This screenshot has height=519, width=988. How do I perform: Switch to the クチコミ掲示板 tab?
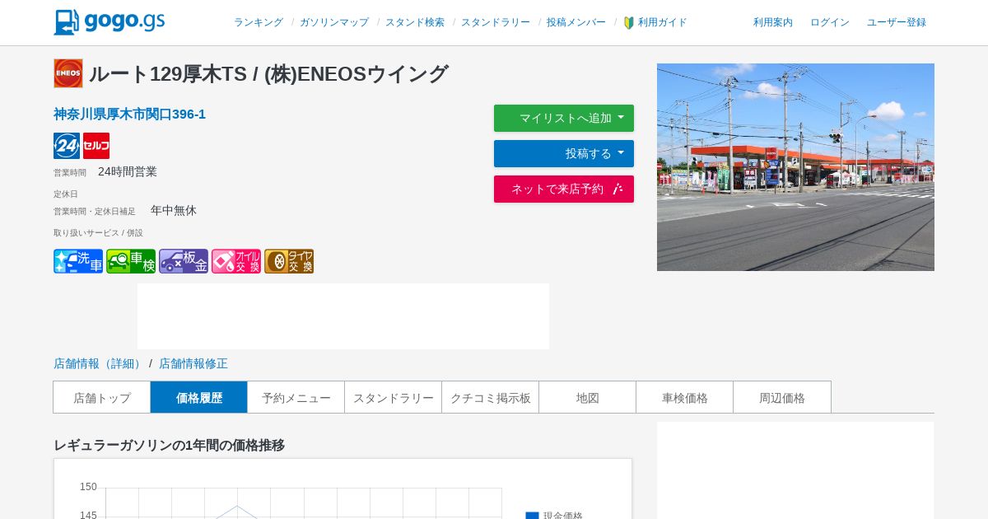tap(491, 397)
